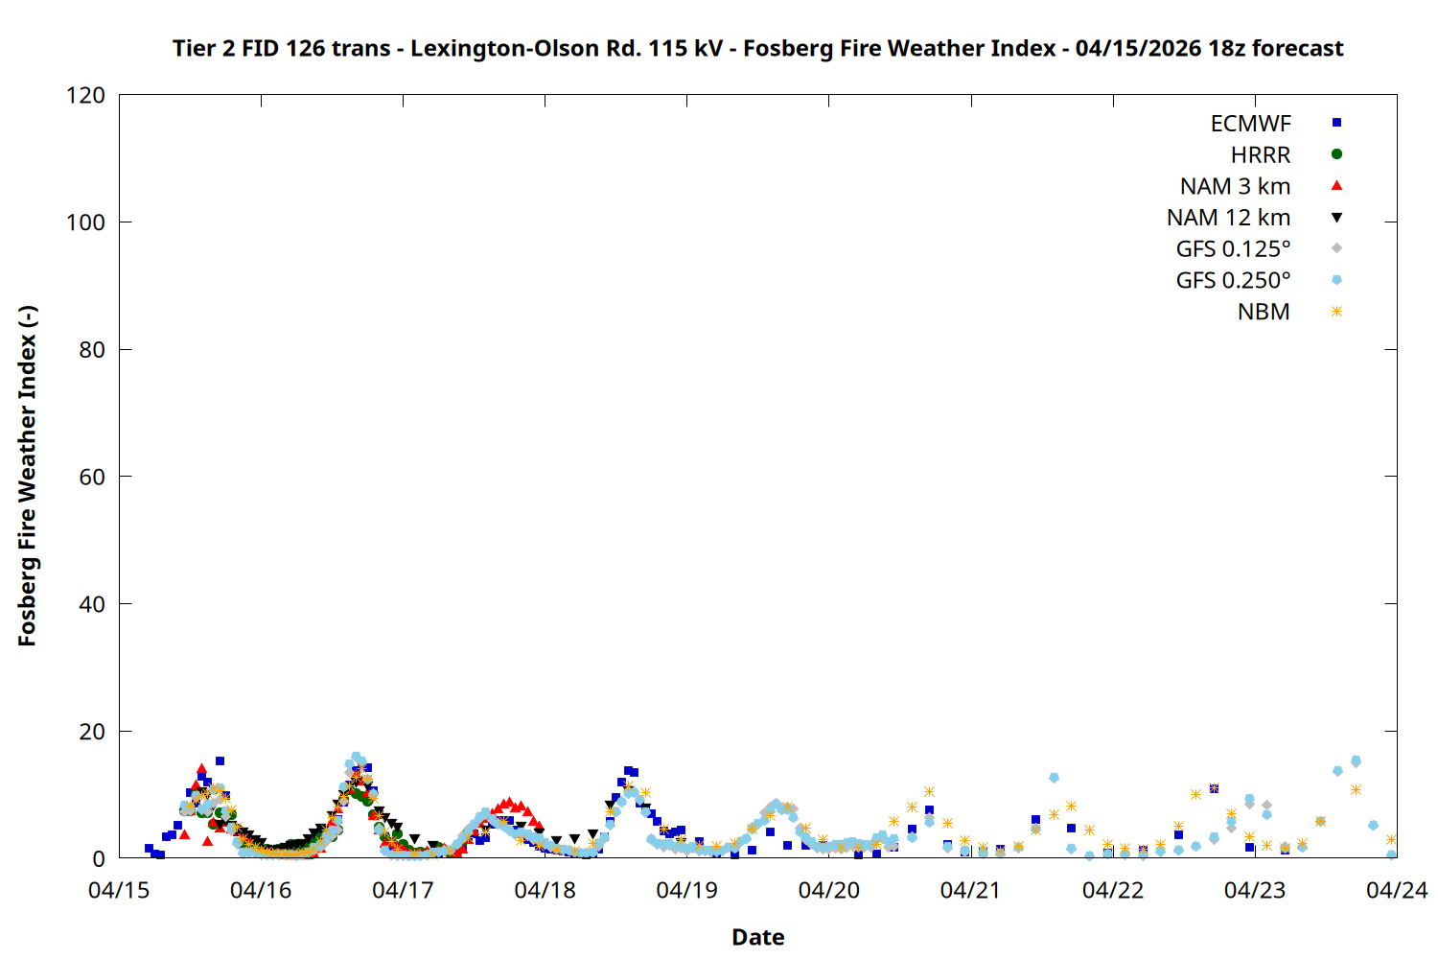Click the blue ECMWF legend square marker
Image resolution: width=1438 pixels, height=959 pixels.
pyautogui.click(x=1336, y=123)
